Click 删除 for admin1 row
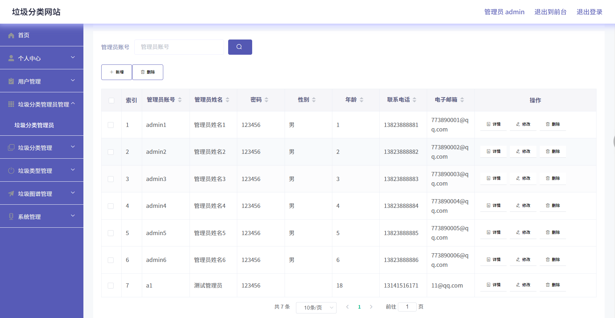Screen dimensions: 615x318 [x=553, y=124]
